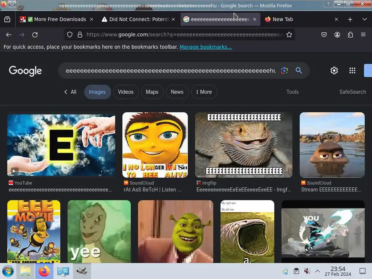Click the Google search text box
372x279 pixels.
tap(170, 70)
